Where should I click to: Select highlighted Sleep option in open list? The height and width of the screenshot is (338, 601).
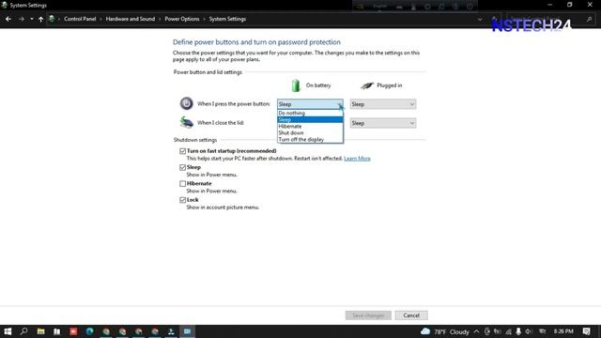coord(310,119)
